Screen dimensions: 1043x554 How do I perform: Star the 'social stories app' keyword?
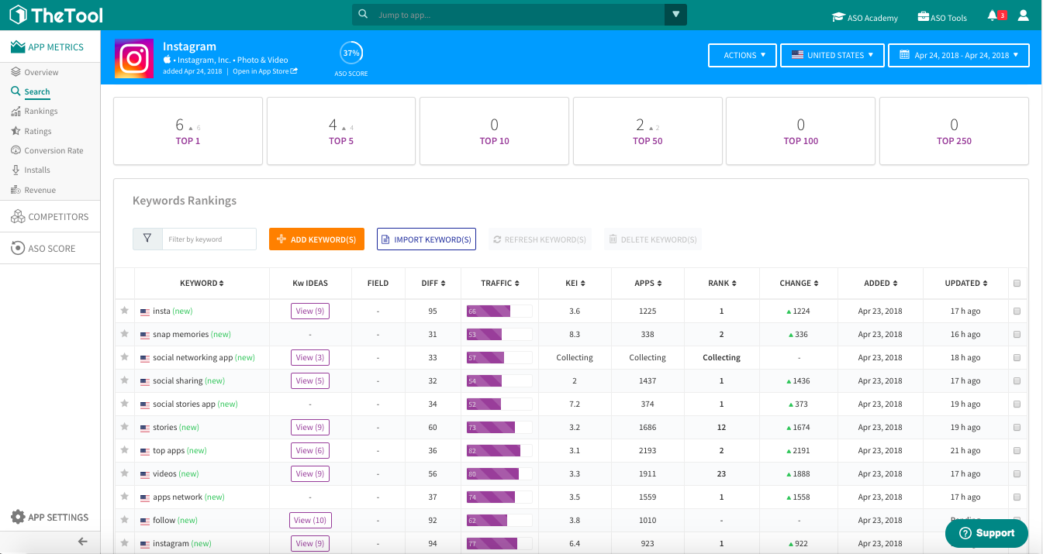click(124, 404)
